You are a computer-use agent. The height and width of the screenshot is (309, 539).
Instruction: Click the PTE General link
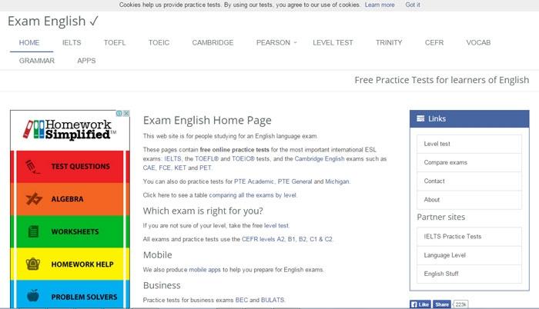click(295, 181)
